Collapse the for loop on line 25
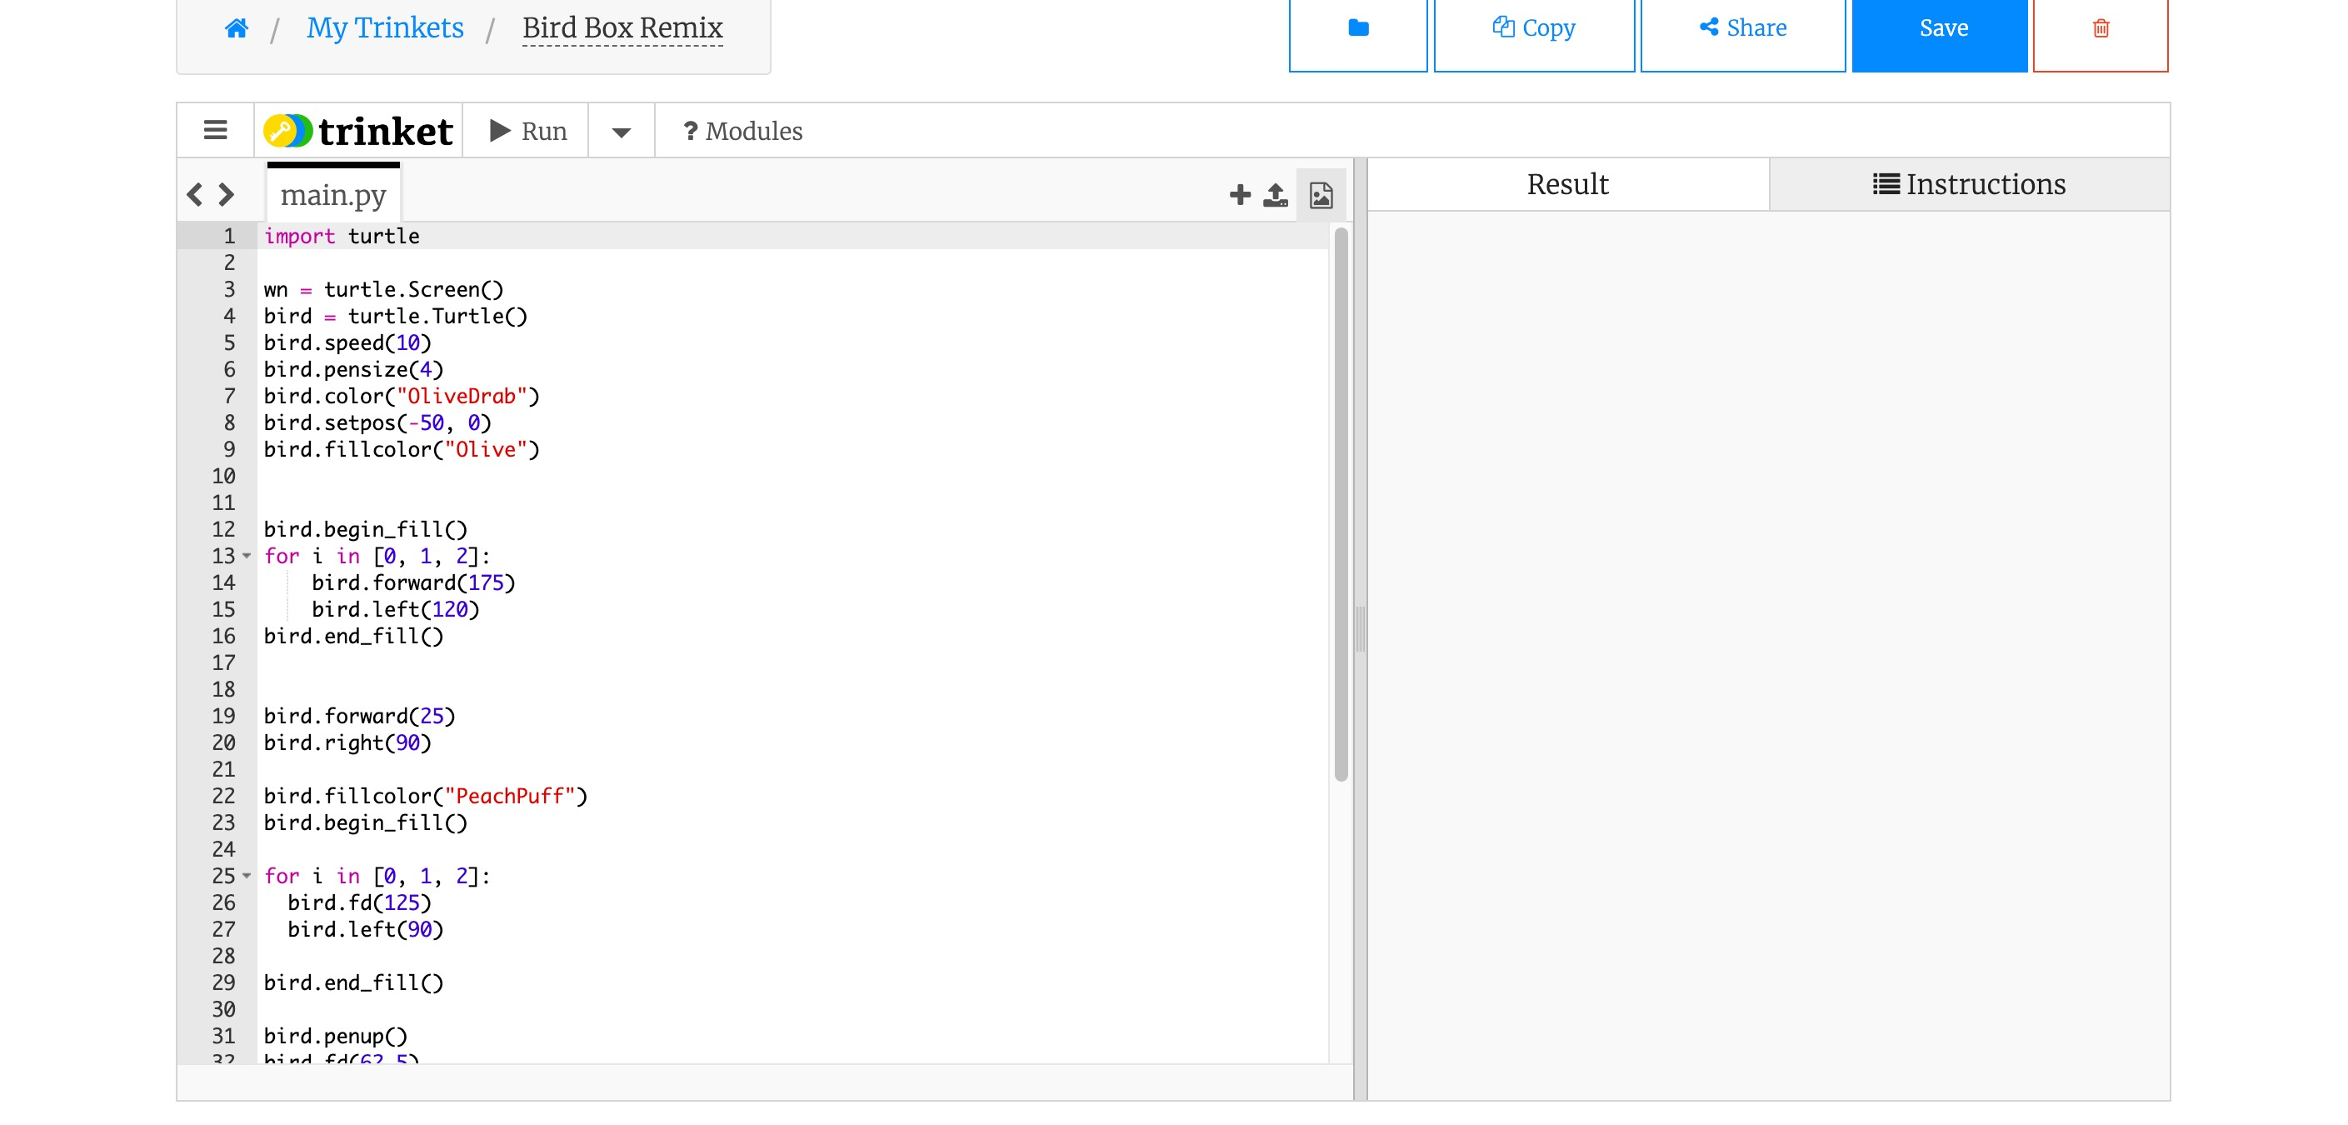Screen dimensions: 2348x1125 coord(248,876)
